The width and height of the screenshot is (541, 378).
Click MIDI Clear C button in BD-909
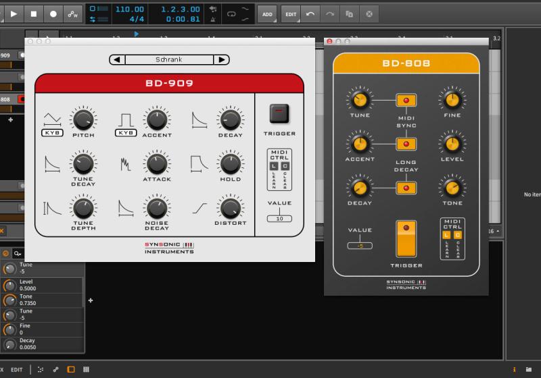285,166
